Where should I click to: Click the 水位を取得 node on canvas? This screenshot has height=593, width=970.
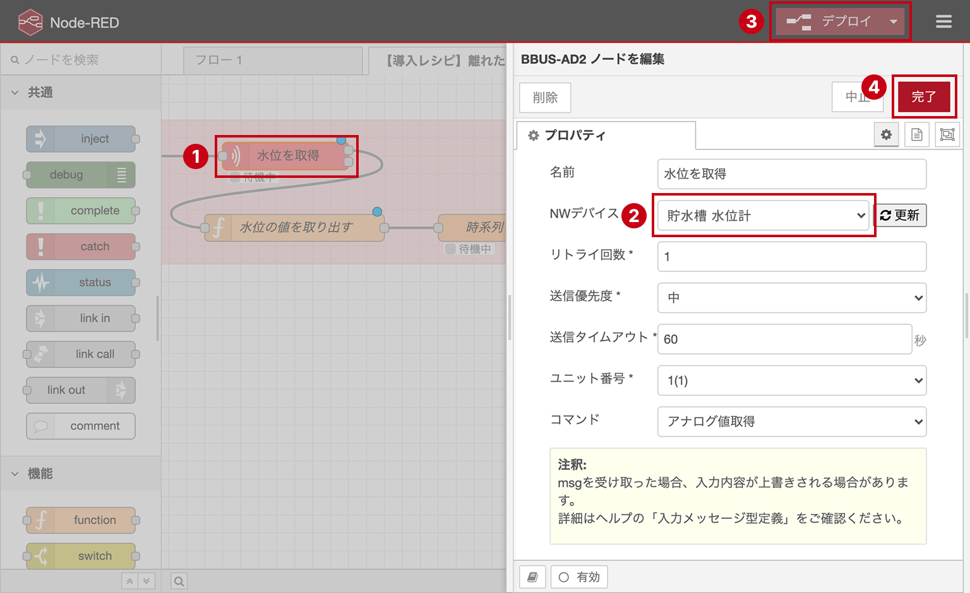pos(286,156)
